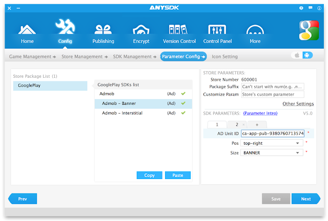Screen dimensions: 328x221
Task: Switch platform to Android
Action: [x=307, y=55]
